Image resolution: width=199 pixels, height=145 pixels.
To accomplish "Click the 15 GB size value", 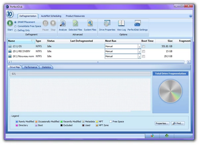I will point(169,51).
